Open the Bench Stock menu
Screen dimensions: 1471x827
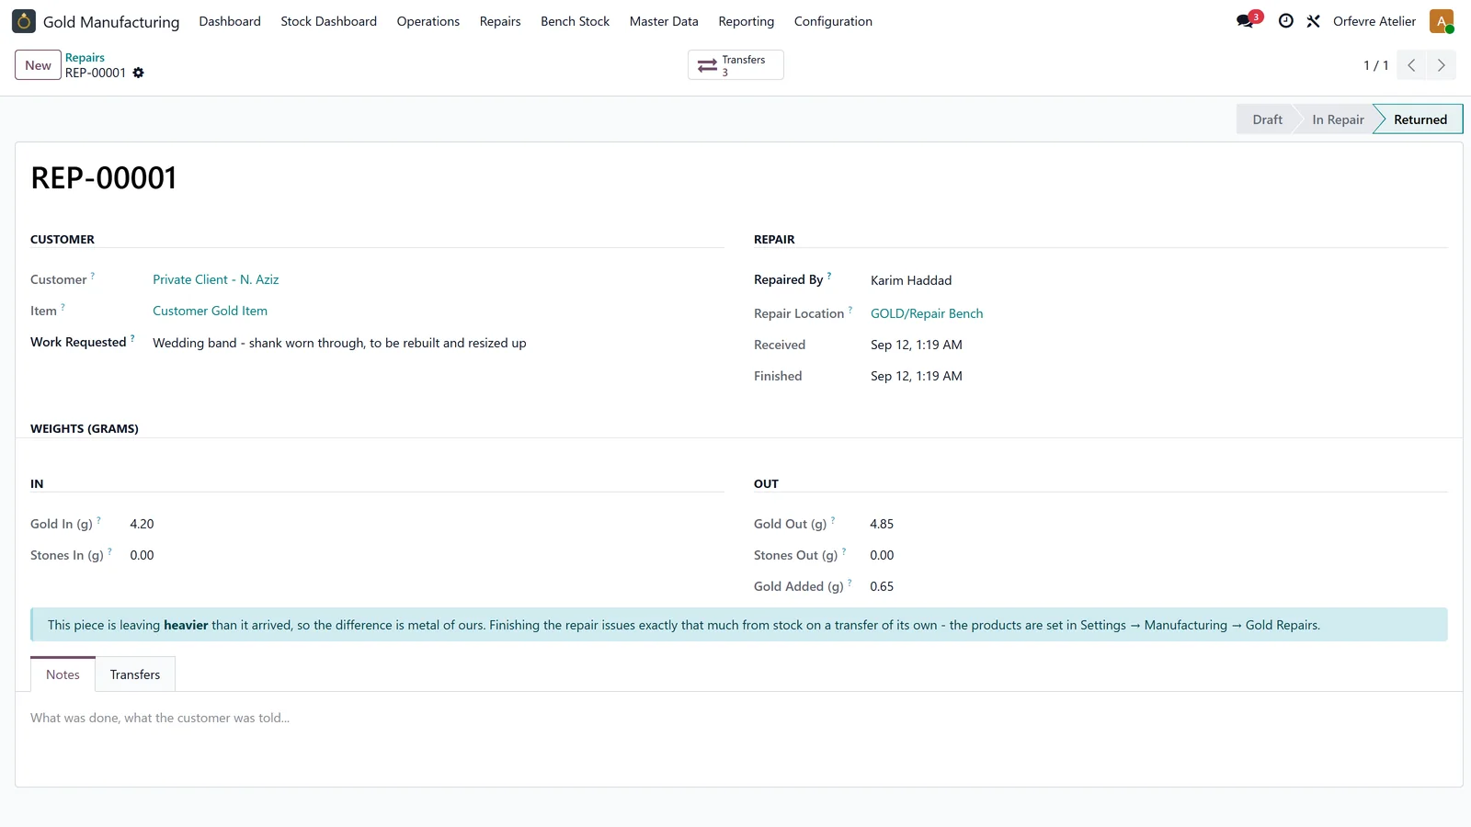click(576, 21)
